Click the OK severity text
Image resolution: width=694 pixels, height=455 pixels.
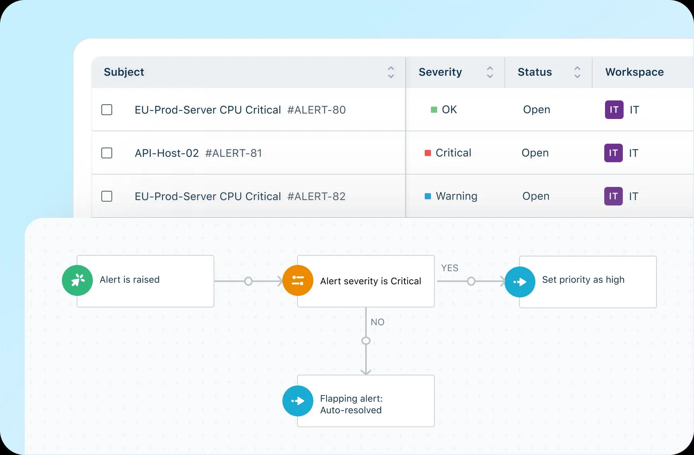(x=449, y=110)
